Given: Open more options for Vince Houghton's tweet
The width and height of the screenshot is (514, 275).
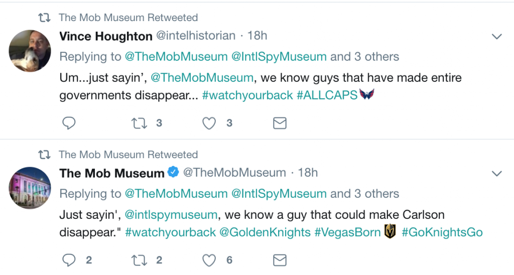Looking at the screenshot, I should pyautogui.click(x=497, y=37).
